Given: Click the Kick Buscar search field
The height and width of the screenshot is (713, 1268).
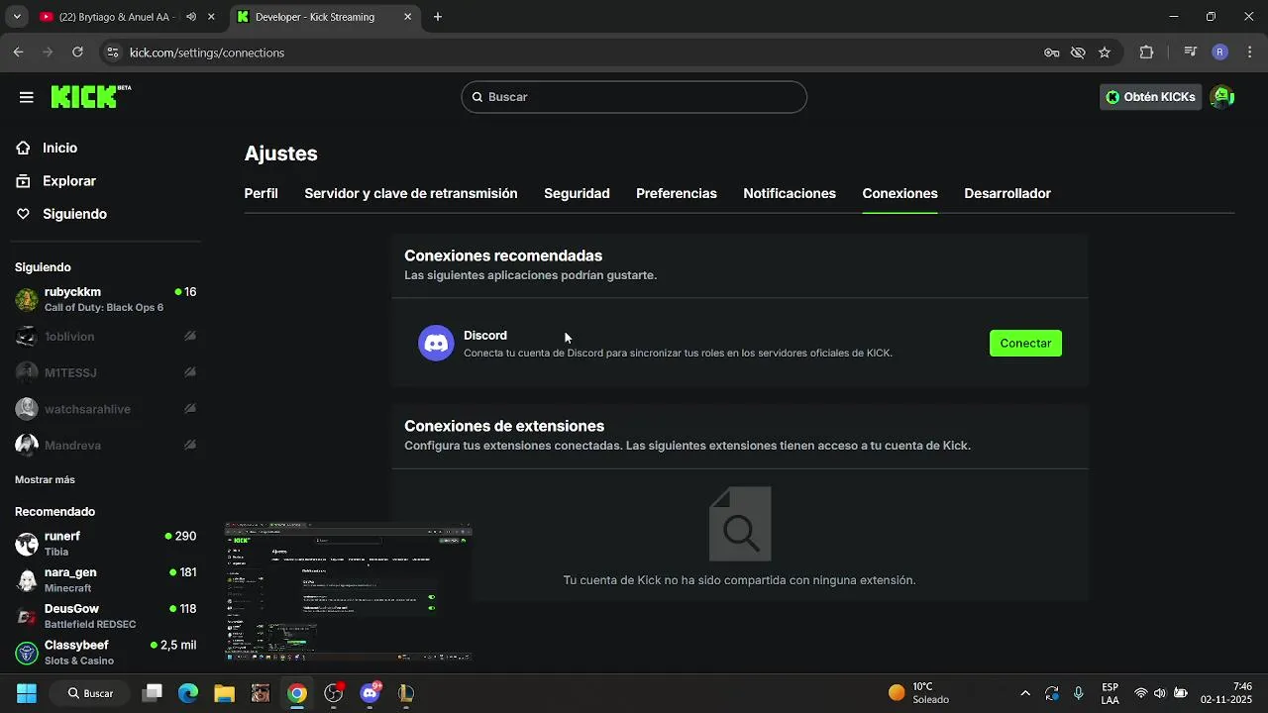Looking at the screenshot, I should click(634, 97).
